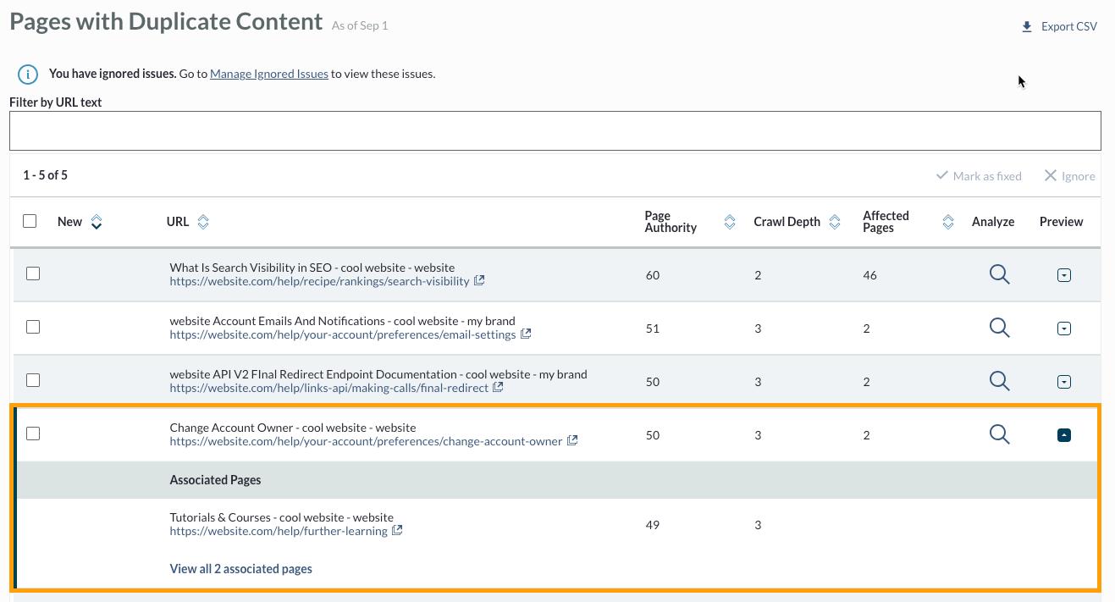Click the Mark as fixed action
This screenshot has width=1115, height=602.
coord(979,175)
